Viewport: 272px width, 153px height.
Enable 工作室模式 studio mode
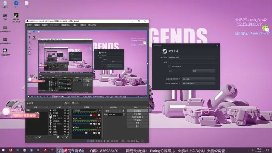click(x=137, y=120)
